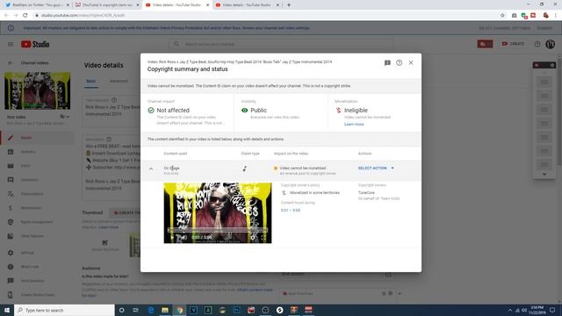Image resolution: width=562 pixels, height=316 pixels.
Task: Click the preview video progress bar
Action: tap(218, 230)
